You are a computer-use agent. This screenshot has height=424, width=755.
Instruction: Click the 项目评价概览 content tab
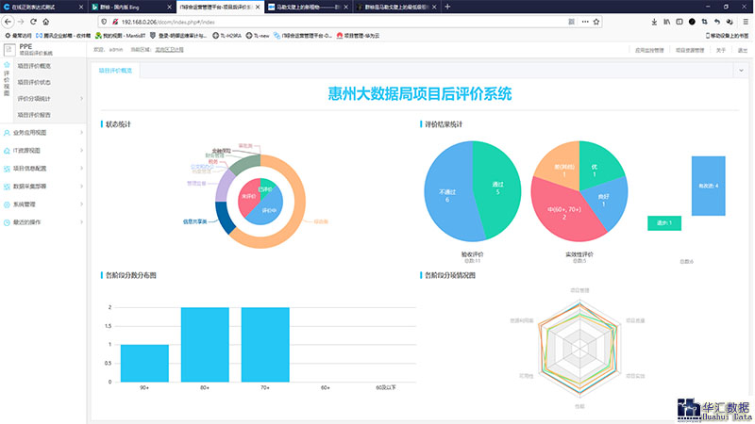pyautogui.click(x=115, y=71)
